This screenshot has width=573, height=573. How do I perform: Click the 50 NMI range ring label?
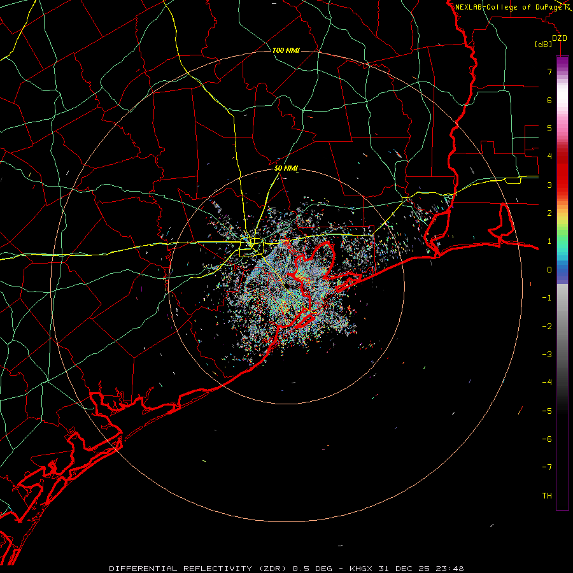coord(286,169)
